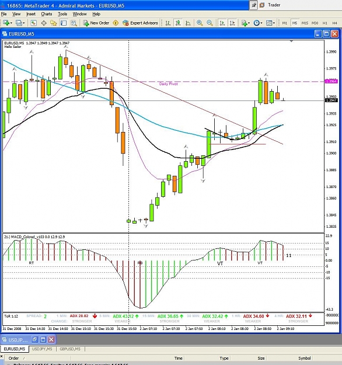Expand the Profiles dropdown arrow
Image resolution: width=342 pixels, height=365 pixels.
click(24, 23)
